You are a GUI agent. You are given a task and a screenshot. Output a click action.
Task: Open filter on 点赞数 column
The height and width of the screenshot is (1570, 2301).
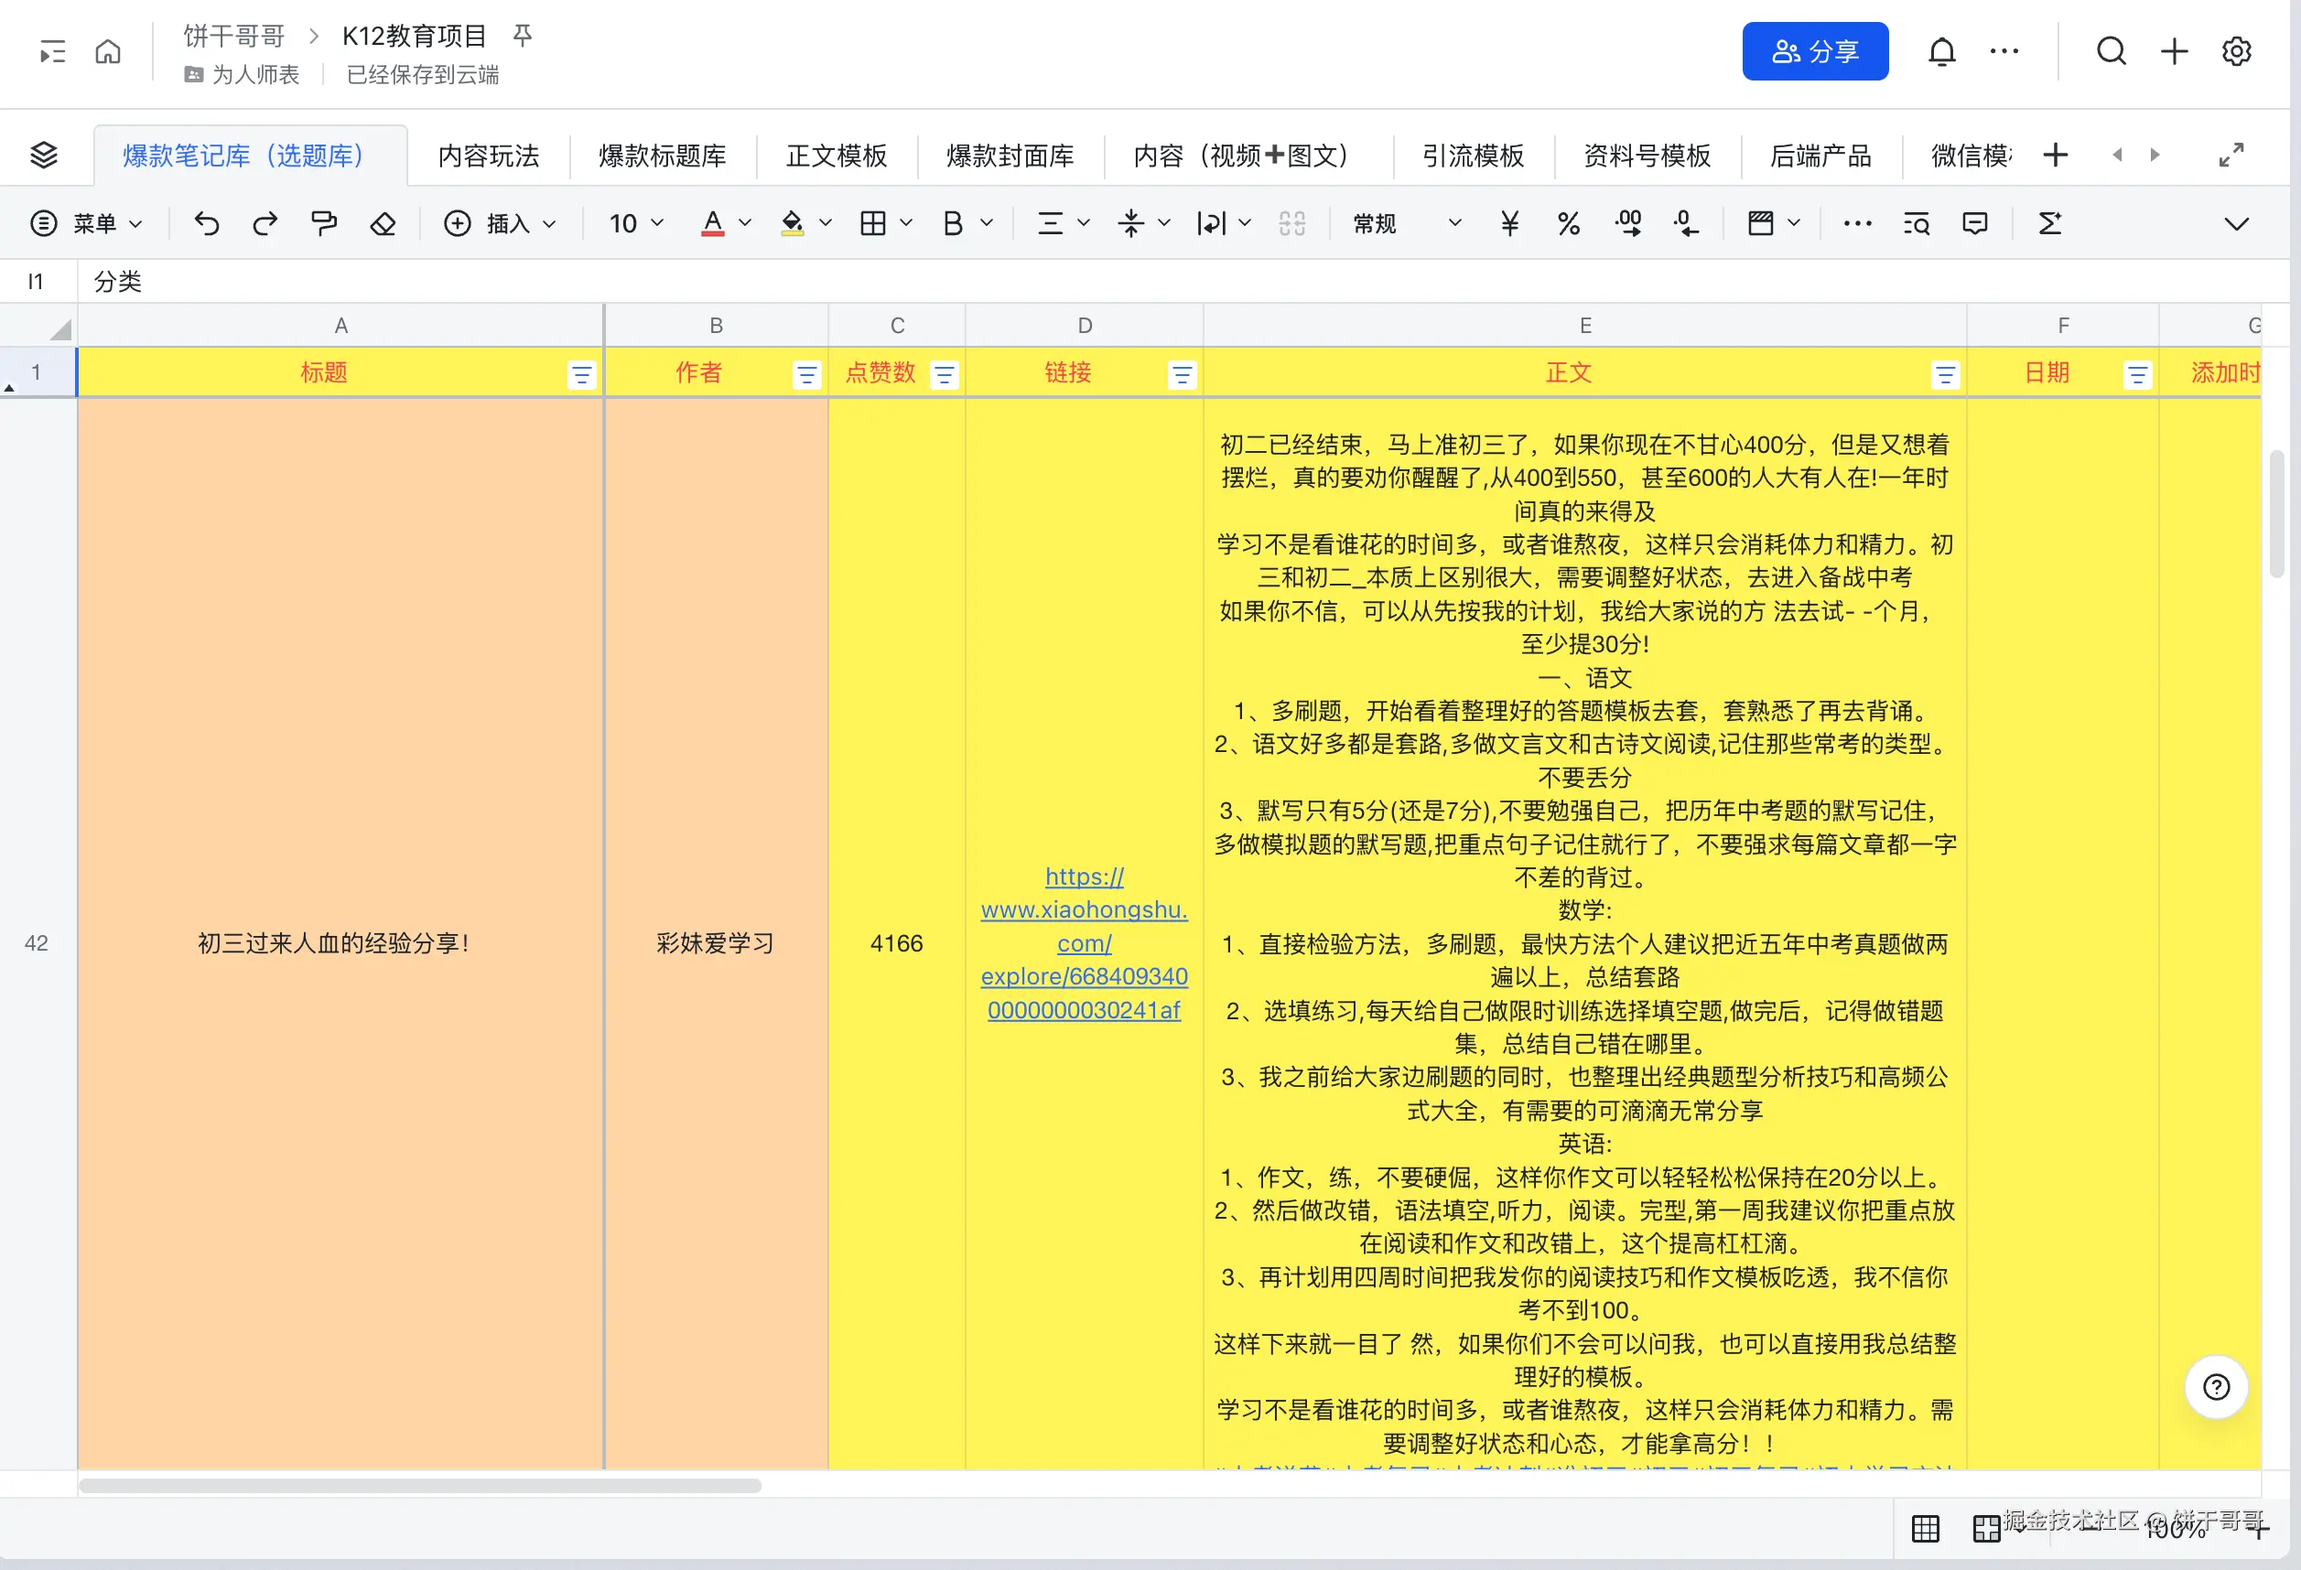945,375
